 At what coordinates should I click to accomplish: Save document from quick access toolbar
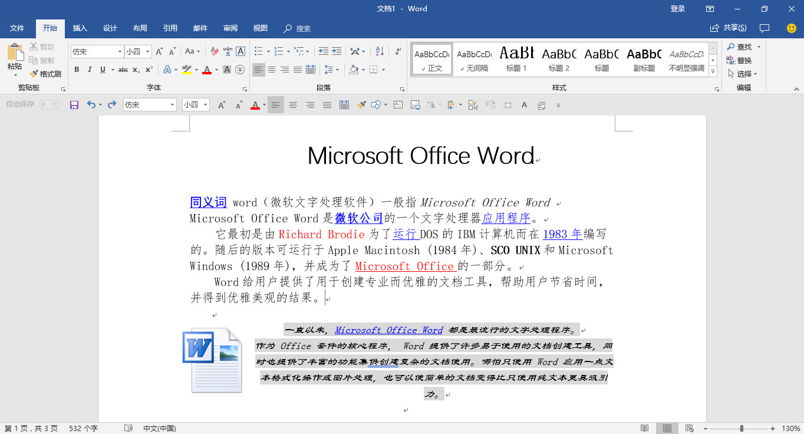point(74,105)
